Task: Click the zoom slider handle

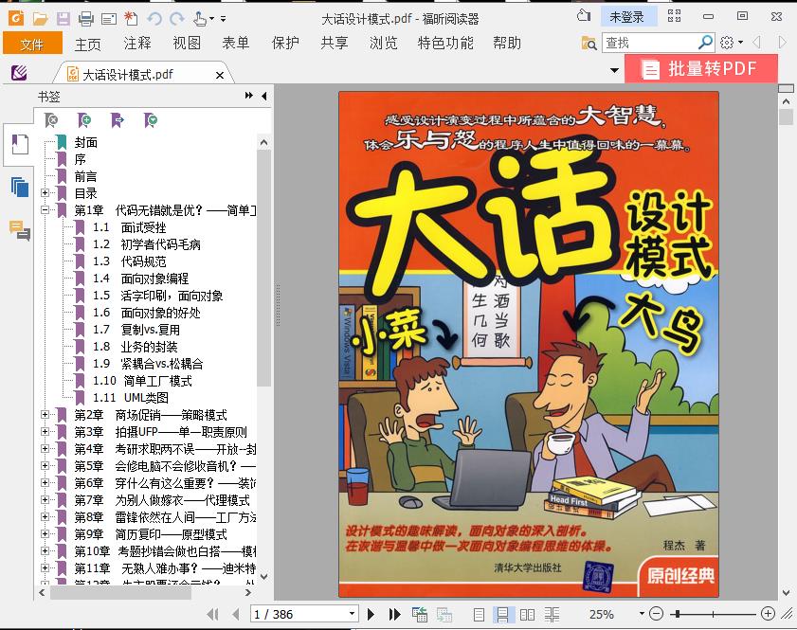Action: [677, 614]
